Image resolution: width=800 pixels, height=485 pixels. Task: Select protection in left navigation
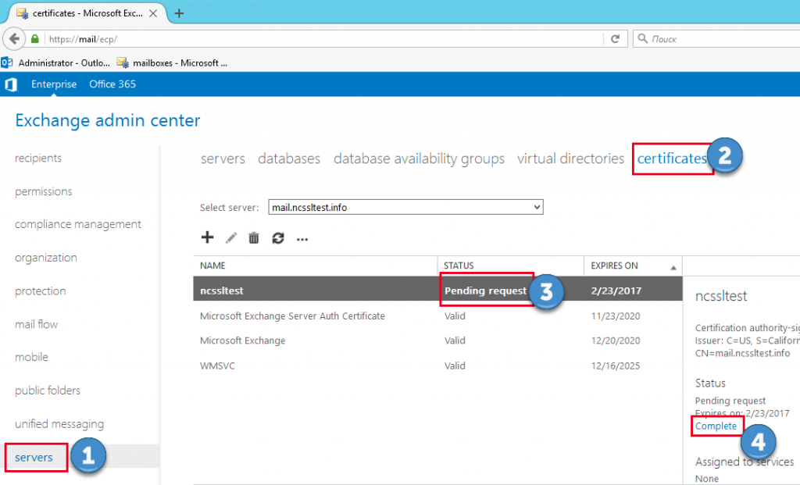(x=41, y=291)
